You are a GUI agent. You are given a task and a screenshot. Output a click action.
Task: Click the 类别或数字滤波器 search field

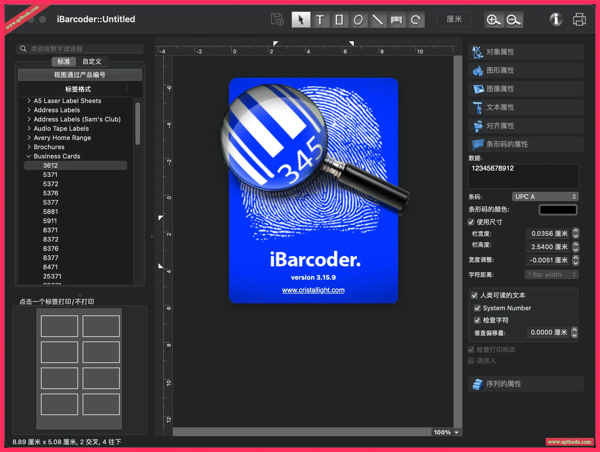tap(80, 48)
